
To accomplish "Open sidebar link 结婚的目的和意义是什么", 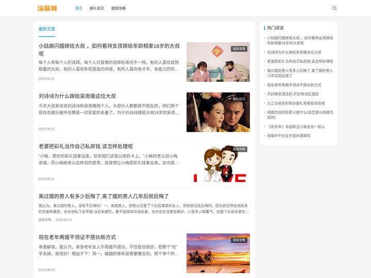I will tap(300, 115).
